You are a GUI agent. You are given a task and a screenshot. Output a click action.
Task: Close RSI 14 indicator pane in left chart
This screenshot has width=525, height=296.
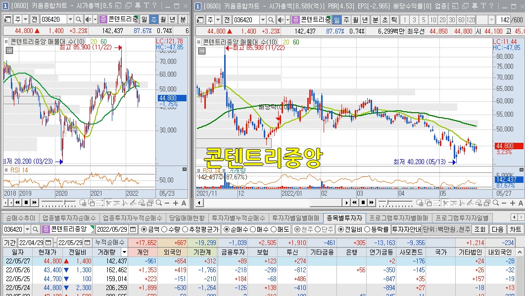[185, 169]
